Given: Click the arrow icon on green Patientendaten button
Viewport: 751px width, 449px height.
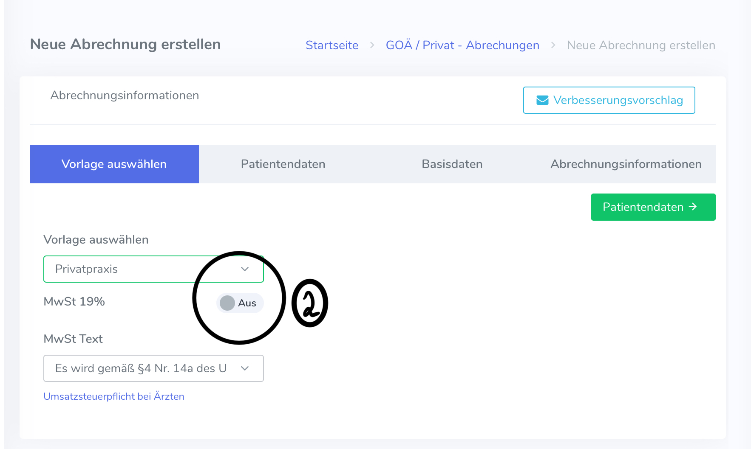Looking at the screenshot, I should 693,207.
